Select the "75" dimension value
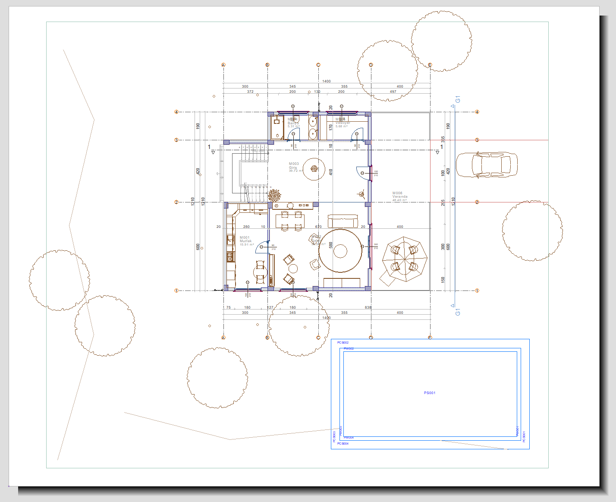Screen dimensions: 616x502 (x=229, y=307)
